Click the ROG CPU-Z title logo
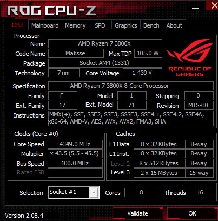The width and height of the screenshot is (218, 221). [51, 10]
